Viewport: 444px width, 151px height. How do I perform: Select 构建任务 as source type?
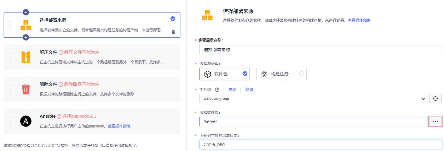[281, 74]
